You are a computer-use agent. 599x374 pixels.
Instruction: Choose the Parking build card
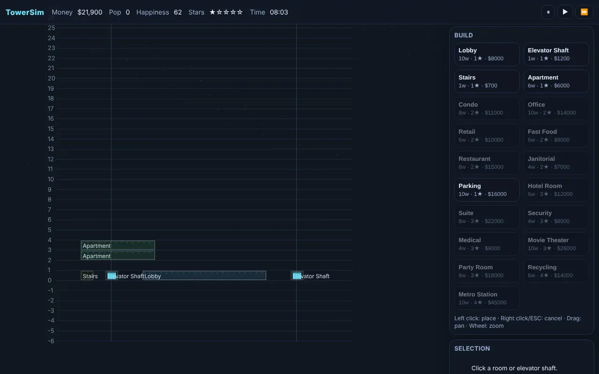click(x=487, y=190)
